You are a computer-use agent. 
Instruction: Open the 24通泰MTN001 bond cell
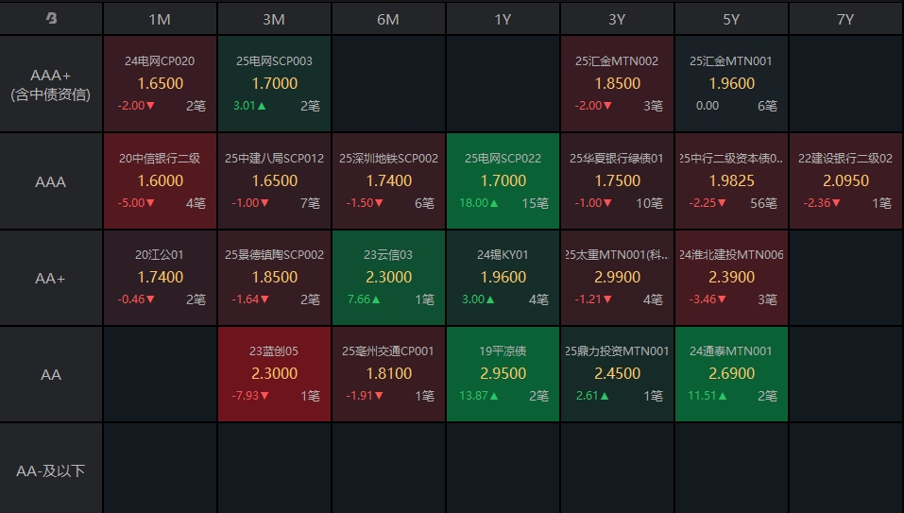(x=731, y=374)
